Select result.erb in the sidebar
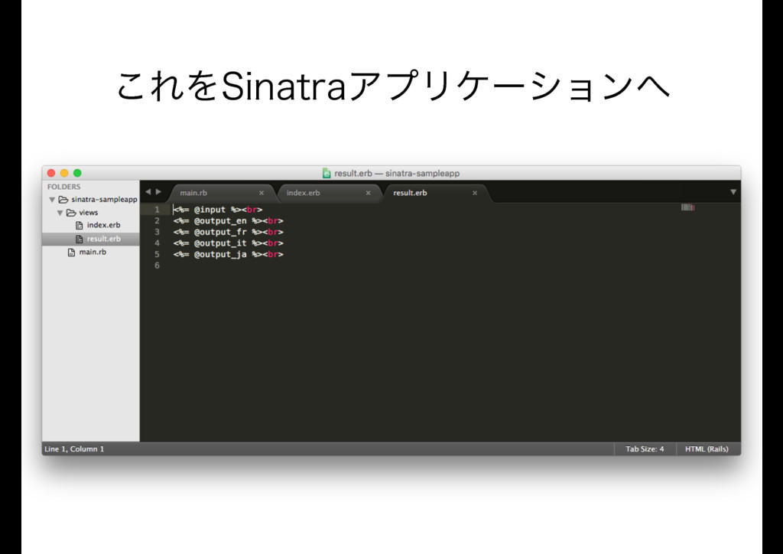 pos(103,239)
